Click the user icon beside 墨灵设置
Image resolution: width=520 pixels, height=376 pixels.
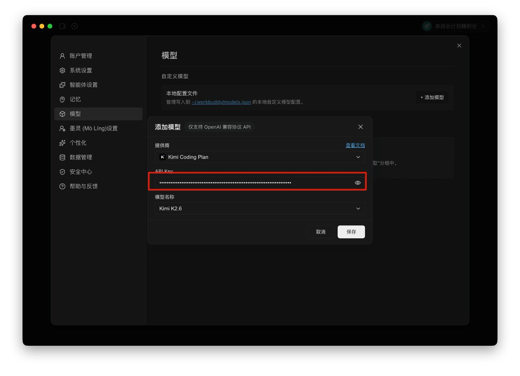pyautogui.click(x=62, y=128)
